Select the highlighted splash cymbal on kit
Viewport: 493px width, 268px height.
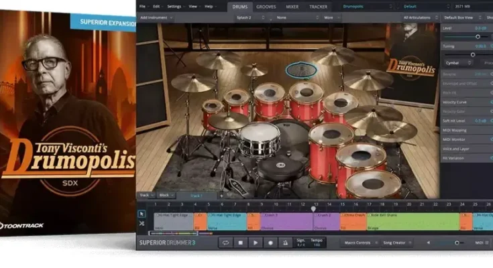coord(301,69)
